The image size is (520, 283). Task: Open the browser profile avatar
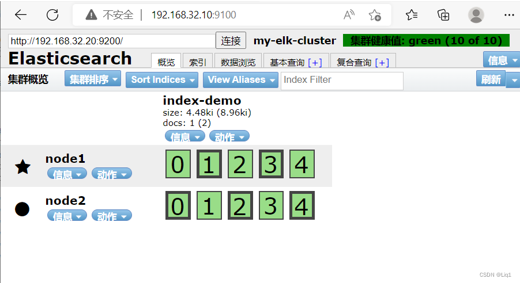coord(476,15)
